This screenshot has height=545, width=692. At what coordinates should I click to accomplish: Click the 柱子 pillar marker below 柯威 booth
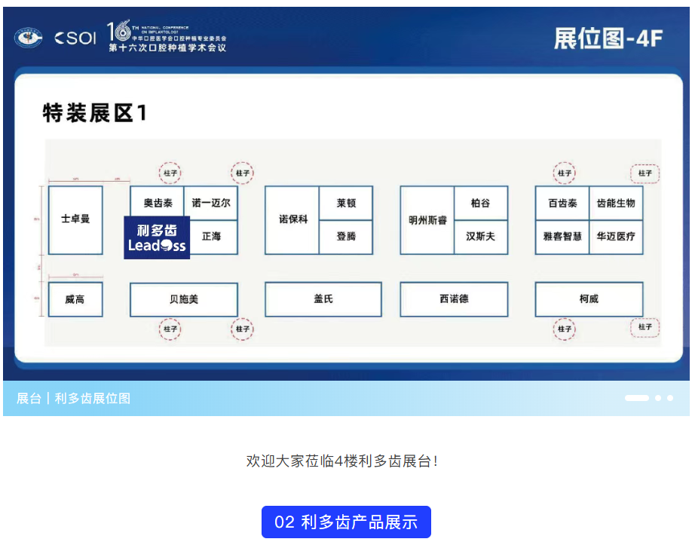point(565,329)
